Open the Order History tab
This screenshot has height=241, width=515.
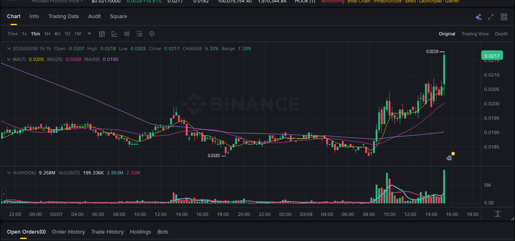(68, 232)
